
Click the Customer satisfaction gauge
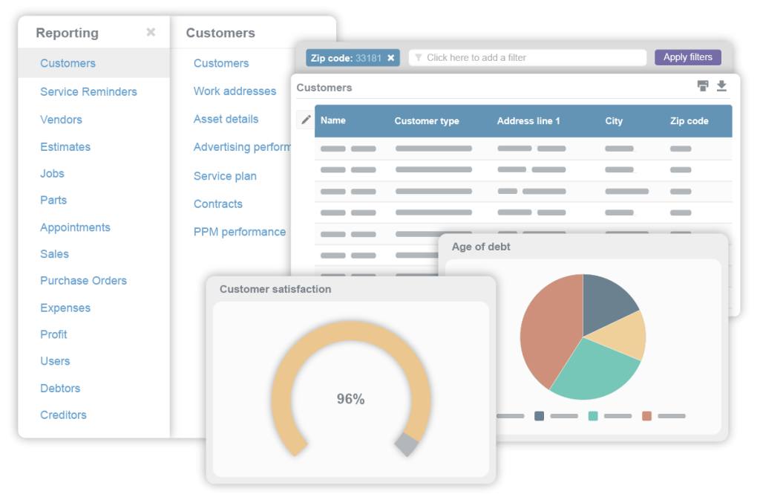coord(350,399)
